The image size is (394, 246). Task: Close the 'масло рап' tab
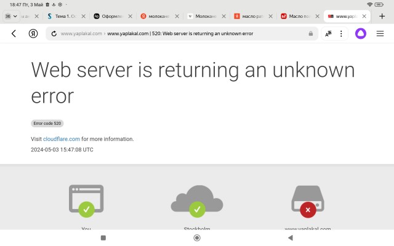(x=271, y=17)
